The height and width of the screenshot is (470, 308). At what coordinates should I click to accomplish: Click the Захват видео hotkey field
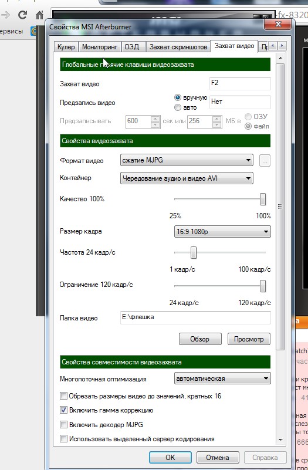click(x=240, y=83)
